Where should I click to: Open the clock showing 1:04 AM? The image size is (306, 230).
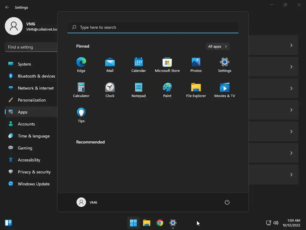pyautogui.click(x=291, y=223)
